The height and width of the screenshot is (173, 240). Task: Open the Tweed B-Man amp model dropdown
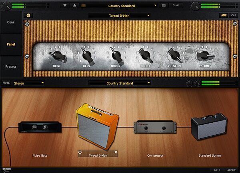[119, 16]
